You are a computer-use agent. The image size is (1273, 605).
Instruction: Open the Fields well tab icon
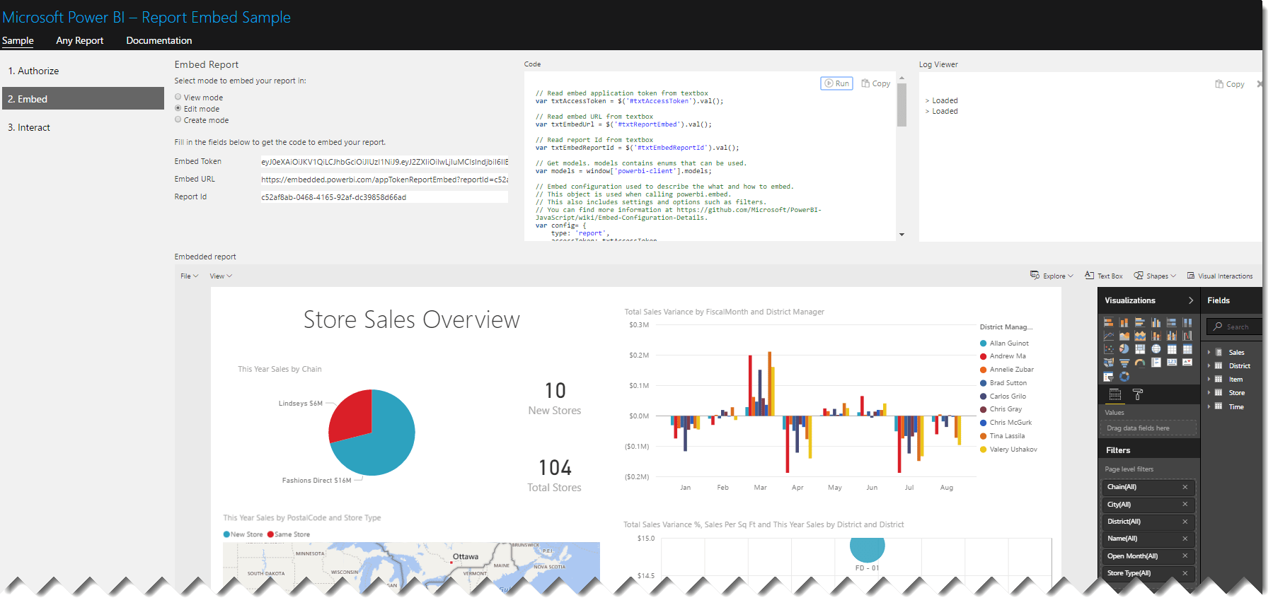(x=1115, y=394)
